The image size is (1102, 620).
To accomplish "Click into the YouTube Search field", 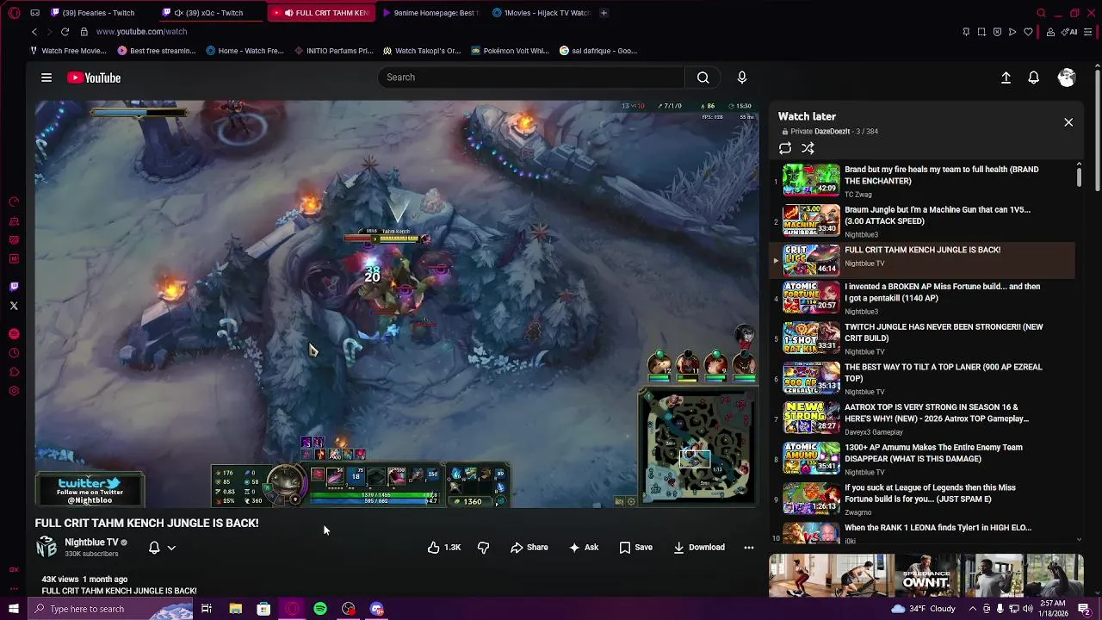I will pyautogui.click(x=531, y=77).
